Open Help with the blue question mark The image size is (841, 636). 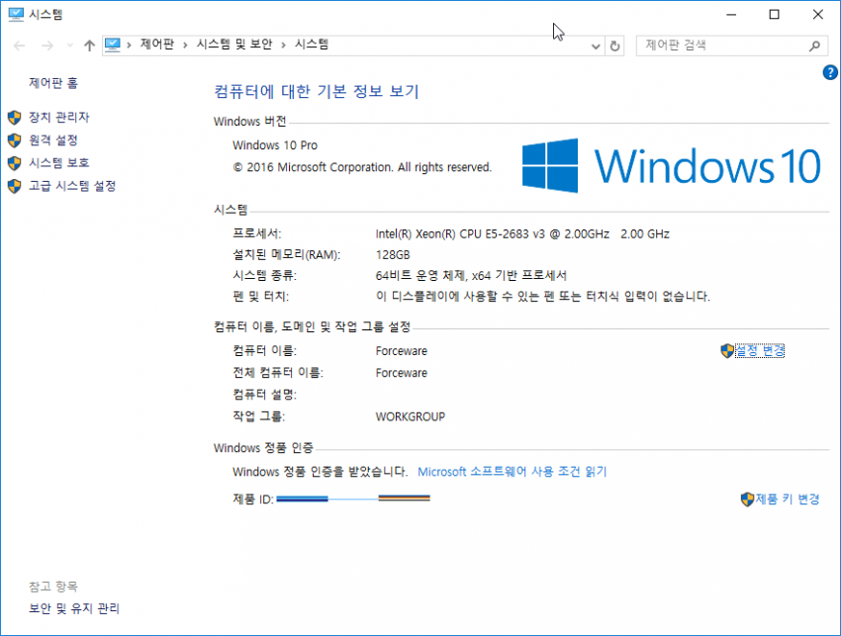point(830,72)
